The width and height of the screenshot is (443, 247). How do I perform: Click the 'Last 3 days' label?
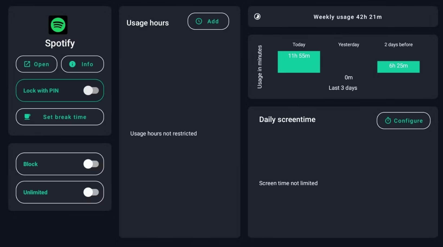[343, 88]
